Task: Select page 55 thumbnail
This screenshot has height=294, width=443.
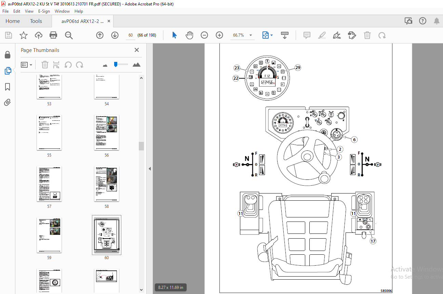Action: click(49, 133)
